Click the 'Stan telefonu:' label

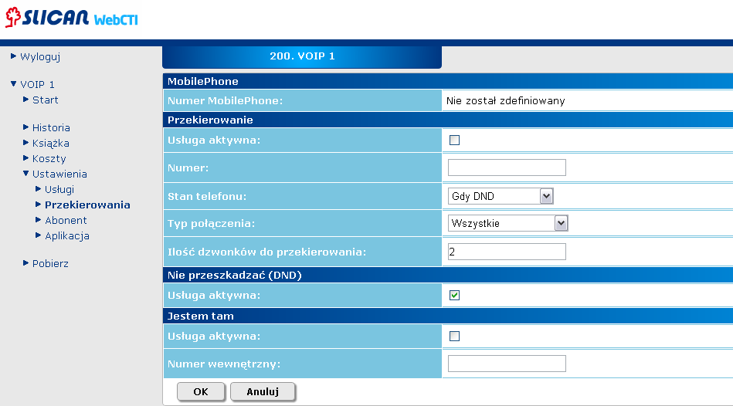point(207,196)
